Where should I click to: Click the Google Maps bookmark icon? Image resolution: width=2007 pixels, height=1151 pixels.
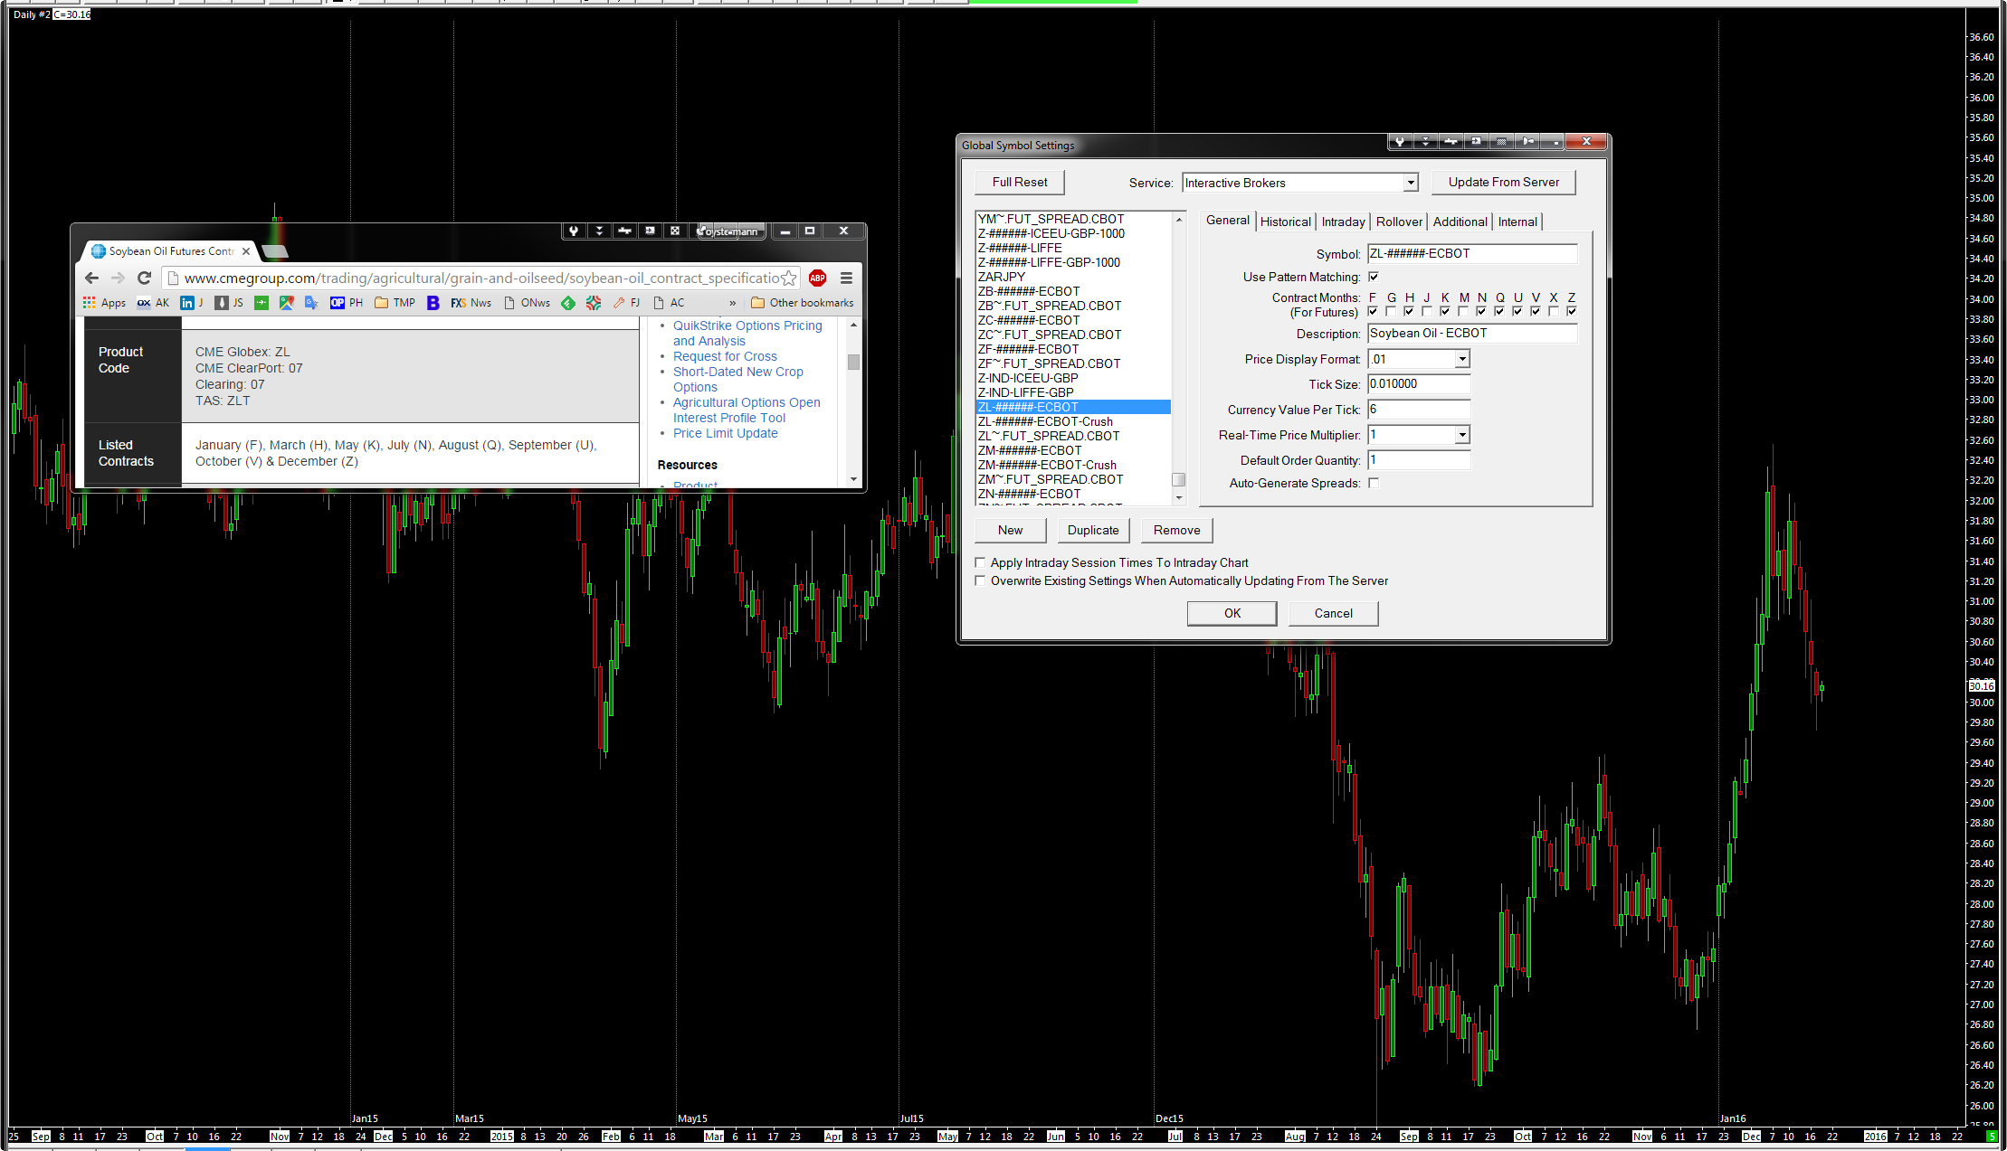click(x=286, y=303)
